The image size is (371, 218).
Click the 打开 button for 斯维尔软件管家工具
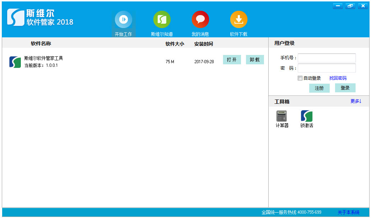coord(232,60)
